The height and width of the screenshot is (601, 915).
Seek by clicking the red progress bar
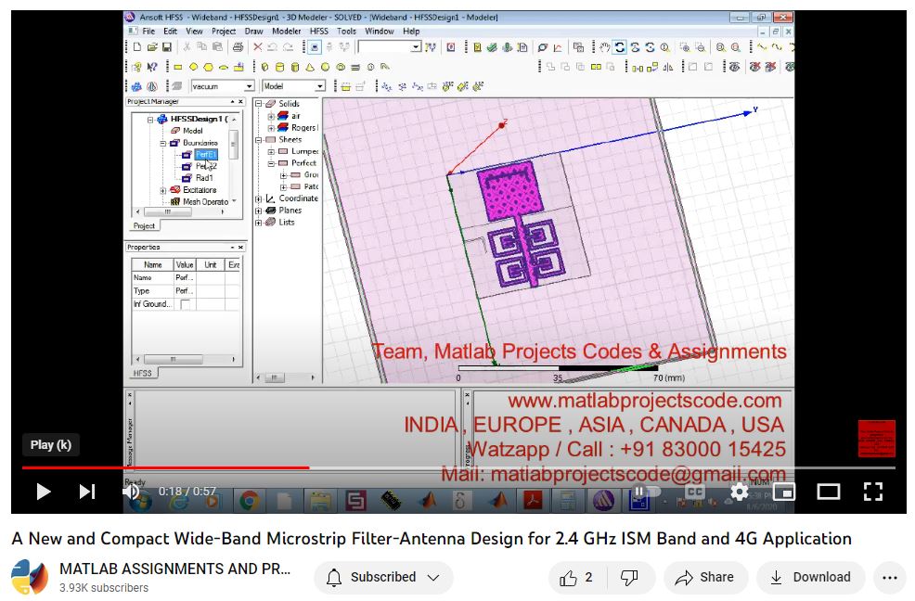(x=167, y=467)
